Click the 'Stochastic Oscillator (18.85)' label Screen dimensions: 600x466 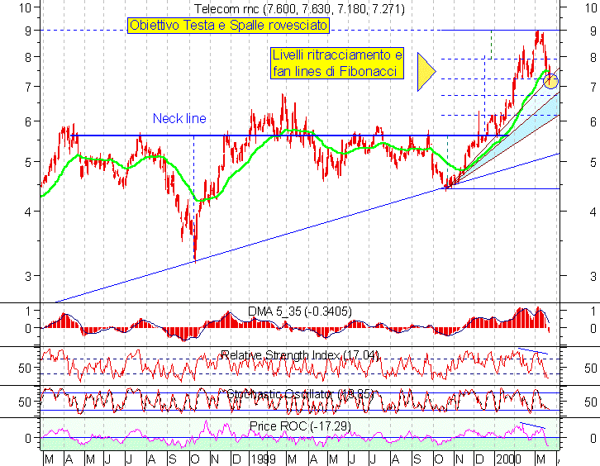pyautogui.click(x=300, y=394)
